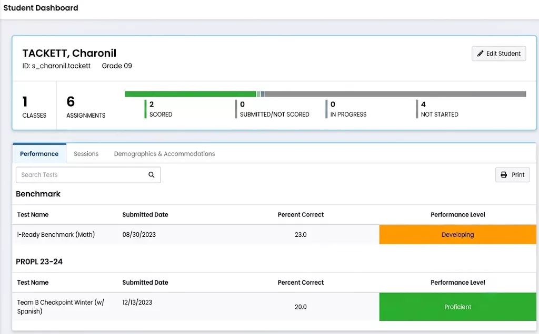Screen dimensions: 539x334
Task: Click the 4 Not Started statistic
Action: pyautogui.click(x=437, y=109)
